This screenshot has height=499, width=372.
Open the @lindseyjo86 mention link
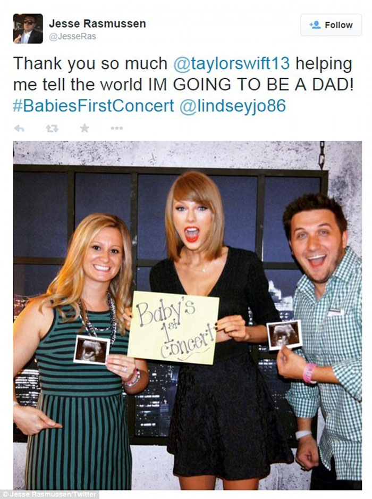232,106
